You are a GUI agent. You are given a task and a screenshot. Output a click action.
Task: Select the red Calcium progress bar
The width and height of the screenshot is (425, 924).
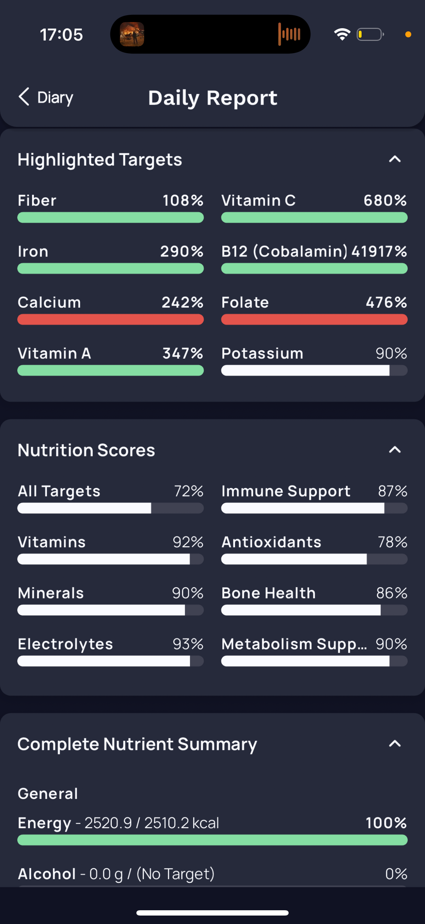[x=110, y=319]
